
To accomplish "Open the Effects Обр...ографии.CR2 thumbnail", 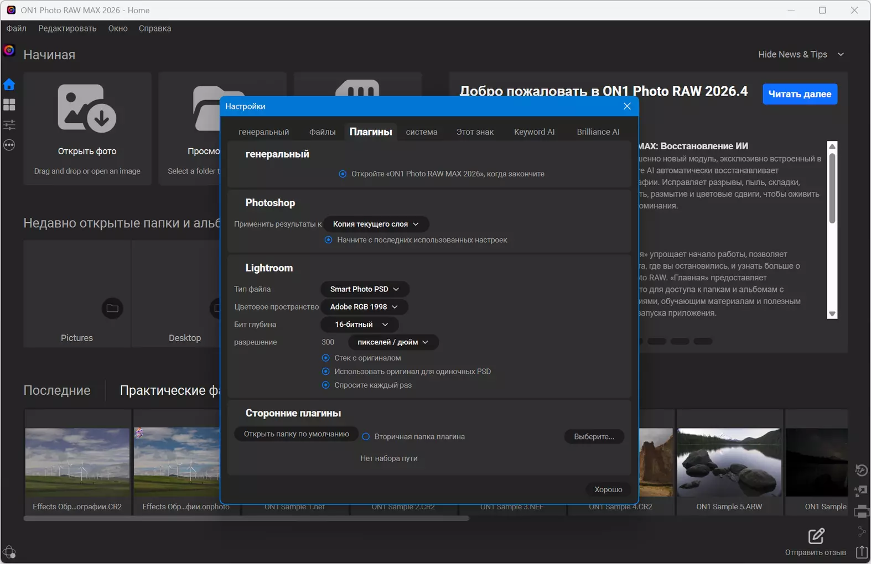I will click(77, 462).
